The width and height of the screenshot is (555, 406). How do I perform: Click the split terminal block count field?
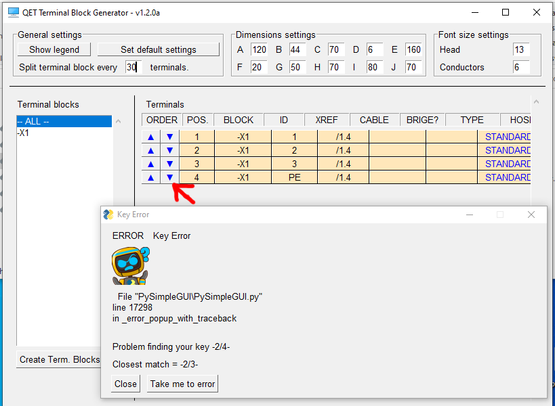(x=132, y=67)
